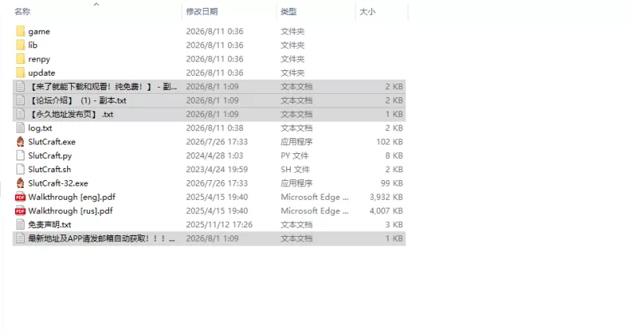Click 文件夹 type in game folder row

coord(292,32)
